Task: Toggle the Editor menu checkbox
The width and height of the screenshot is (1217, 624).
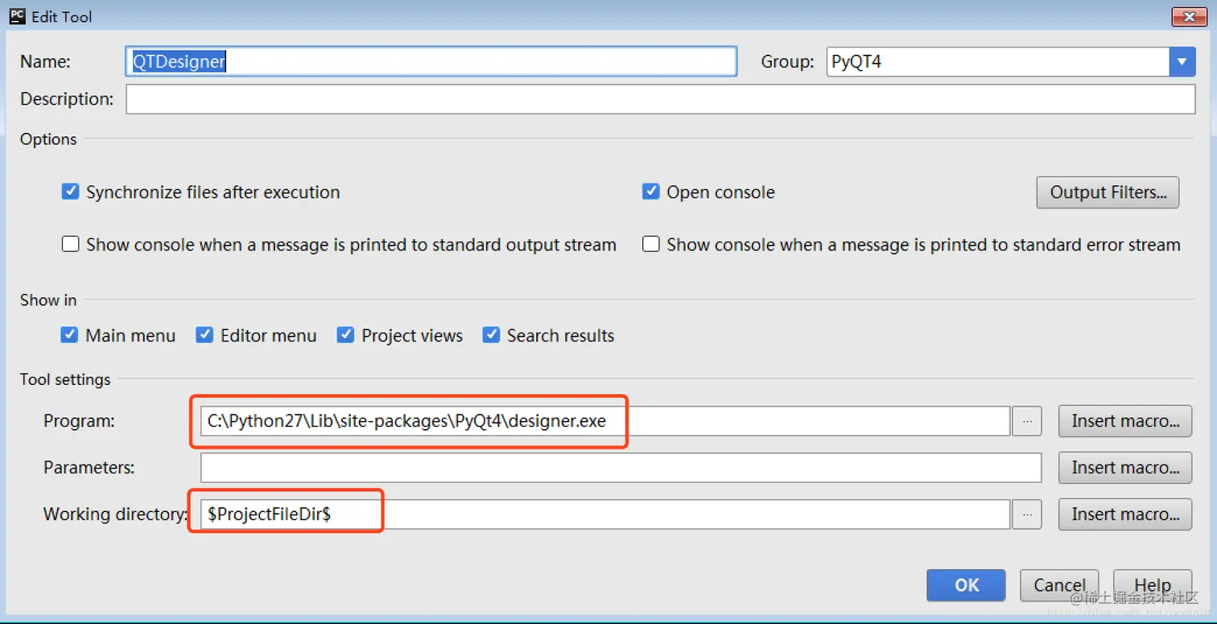Action: pyautogui.click(x=205, y=335)
